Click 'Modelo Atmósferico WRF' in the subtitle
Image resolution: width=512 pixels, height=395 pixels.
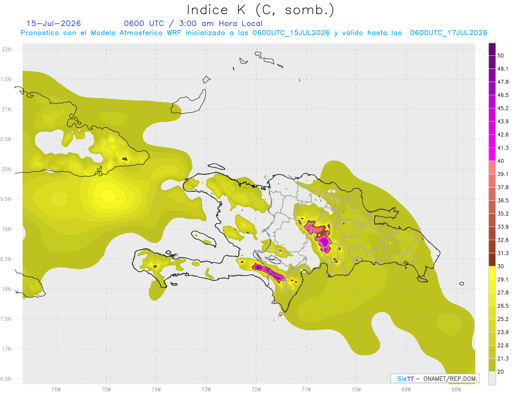(x=136, y=33)
